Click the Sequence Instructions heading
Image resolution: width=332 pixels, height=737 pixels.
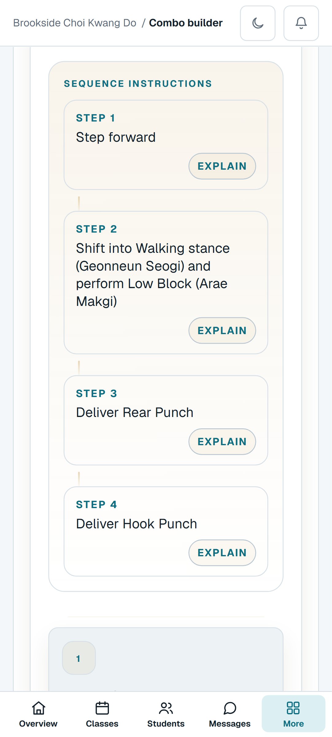138,83
